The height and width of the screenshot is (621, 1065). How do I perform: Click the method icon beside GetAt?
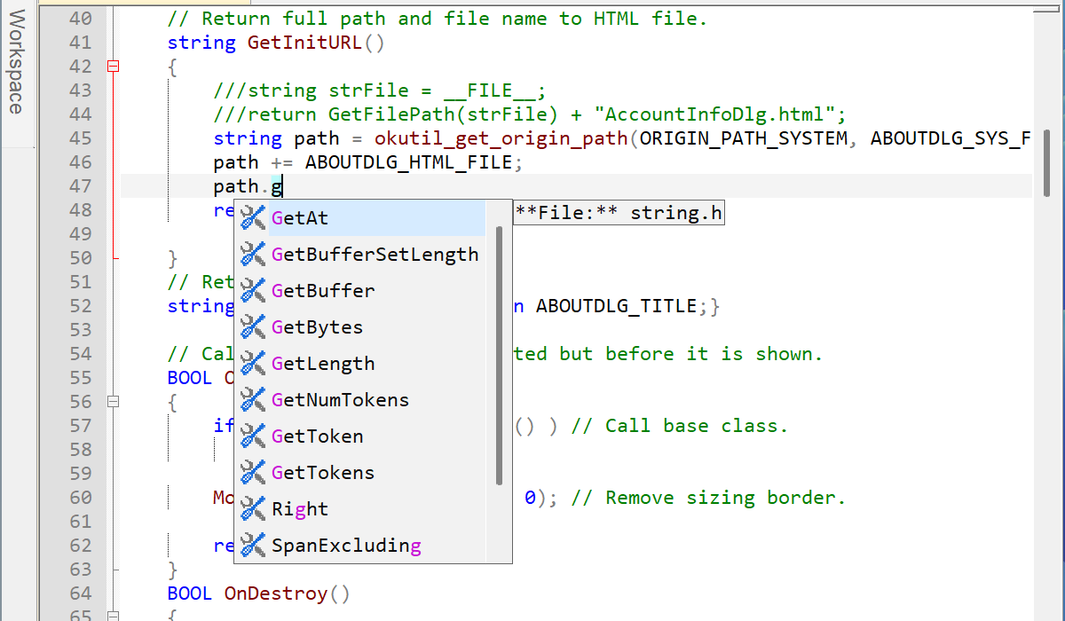[x=254, y=218]
